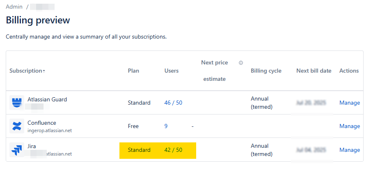This screenshot has height=174, width=371.
Task: Click the Confluence product icon
Action: tap(17, 126)
